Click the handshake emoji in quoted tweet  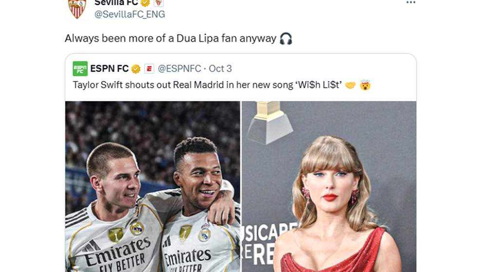pyautogui.click(x=350, y=85)
